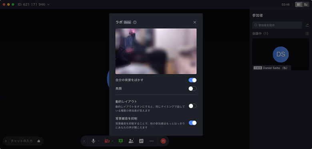The height and width of the screenshot is (149, 312).
Task: Click the 参加者を招待 search field
Action: tap(277, 25)
